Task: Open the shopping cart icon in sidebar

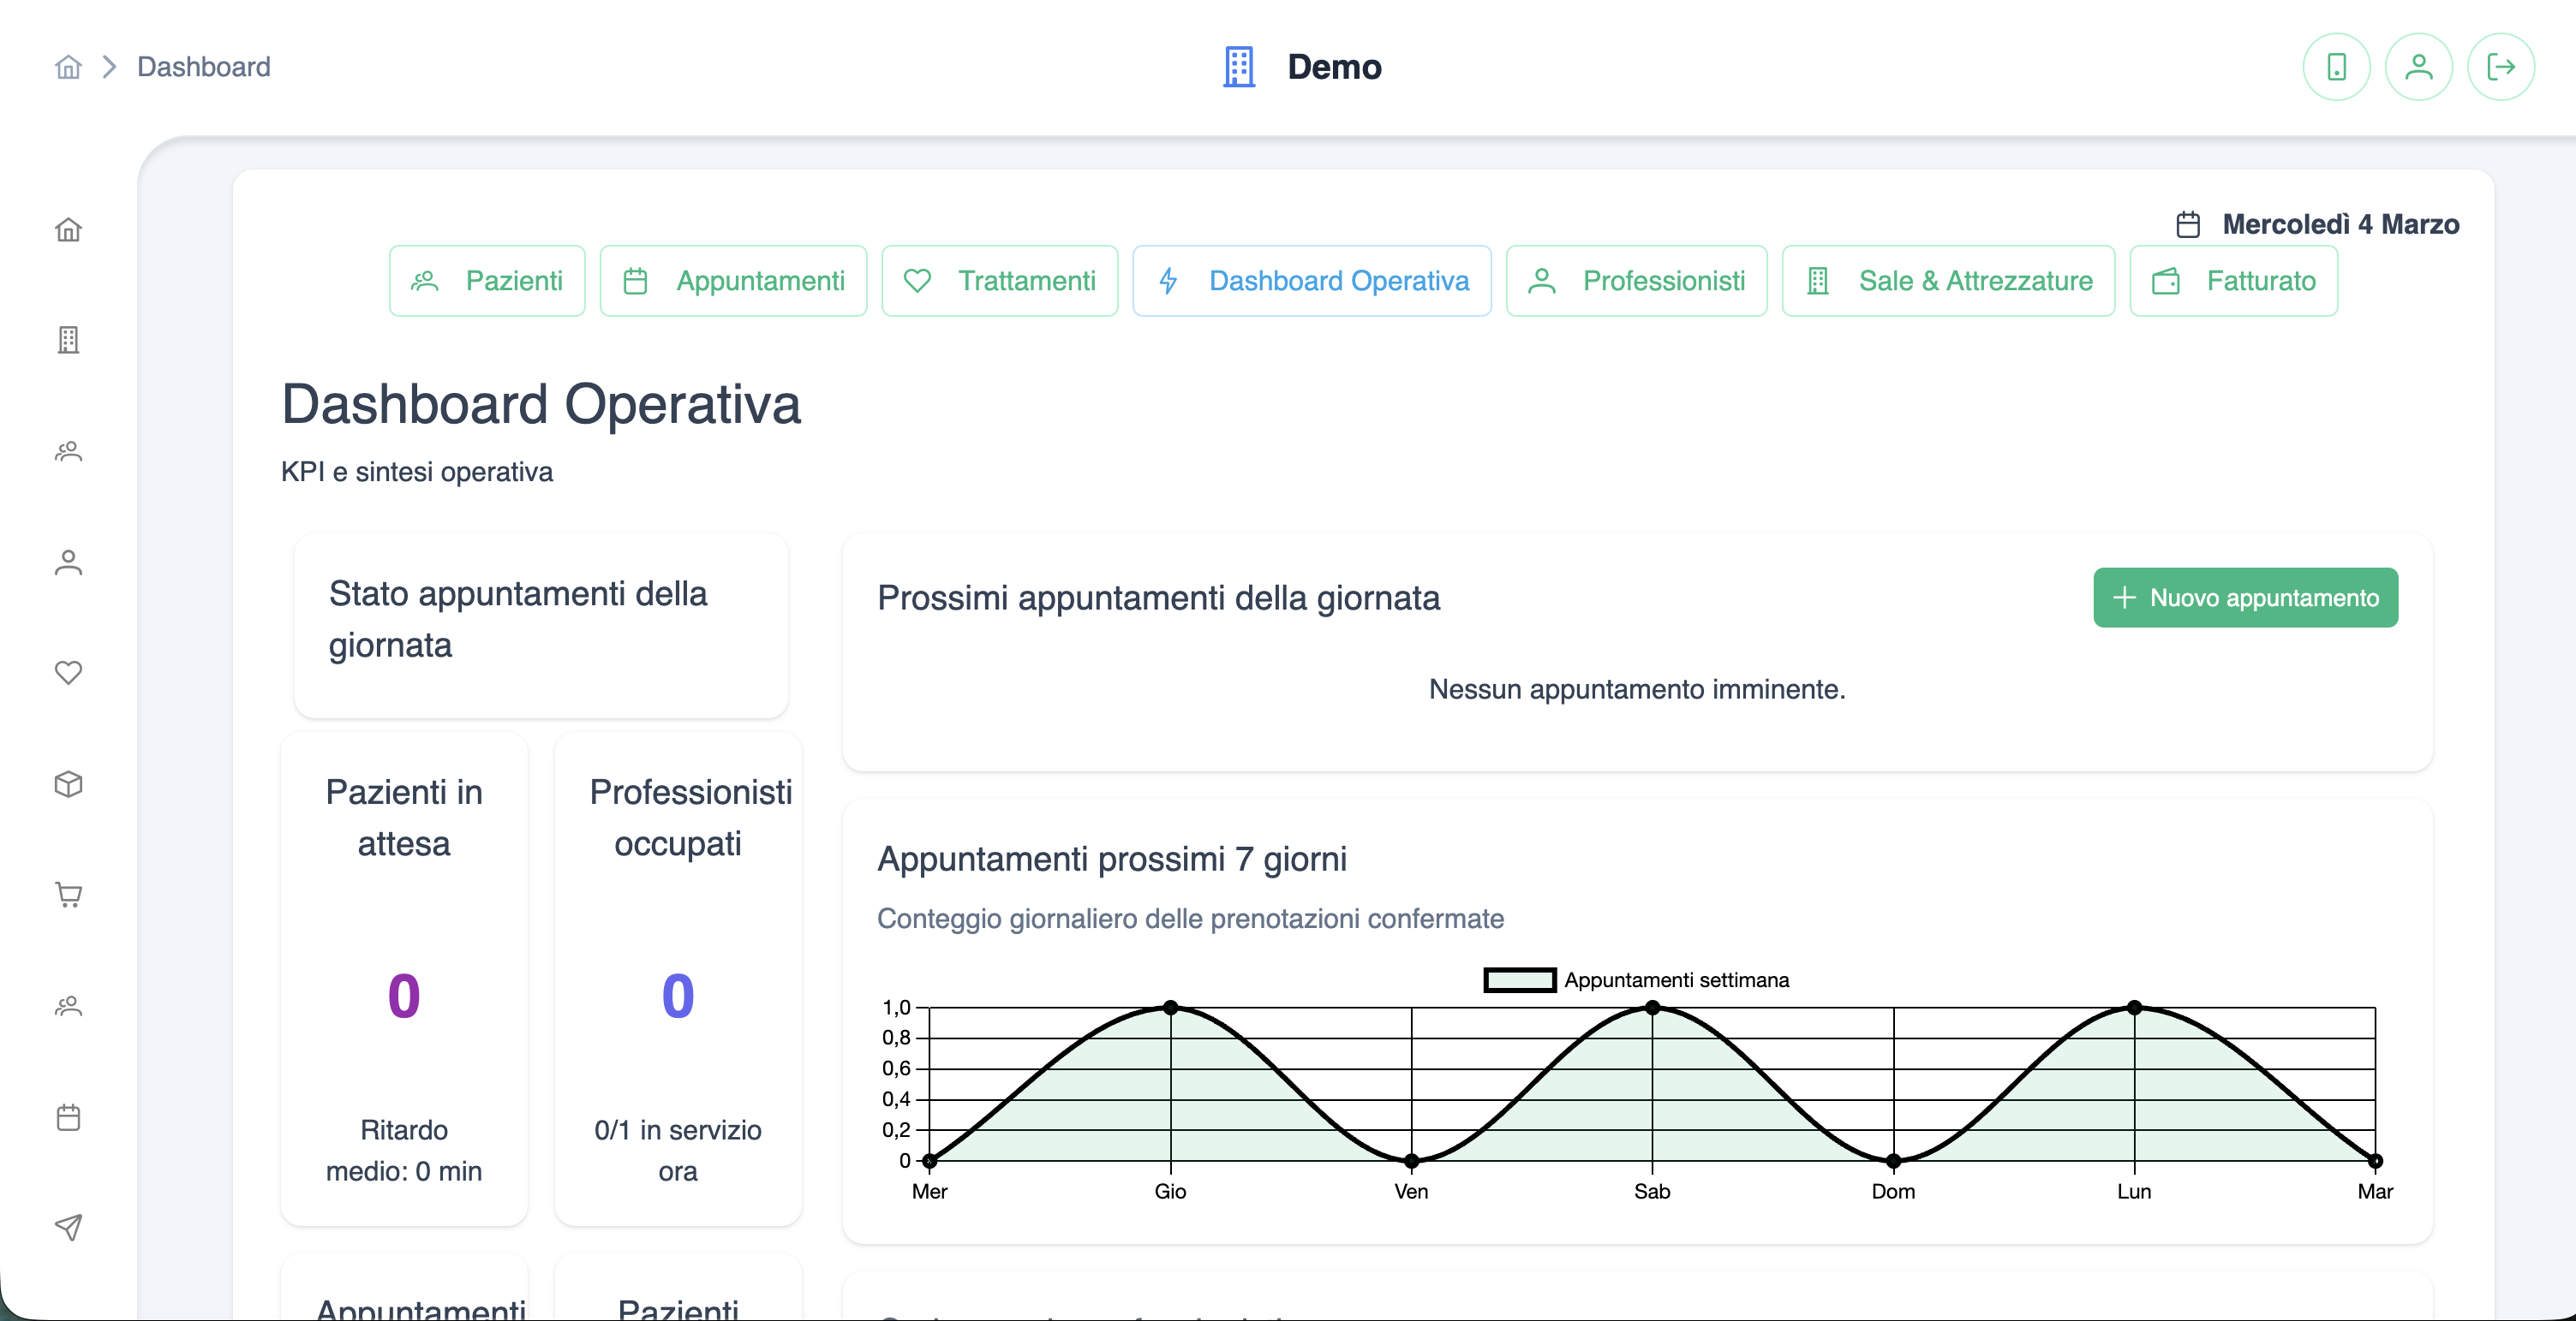Action: point(68,895)
